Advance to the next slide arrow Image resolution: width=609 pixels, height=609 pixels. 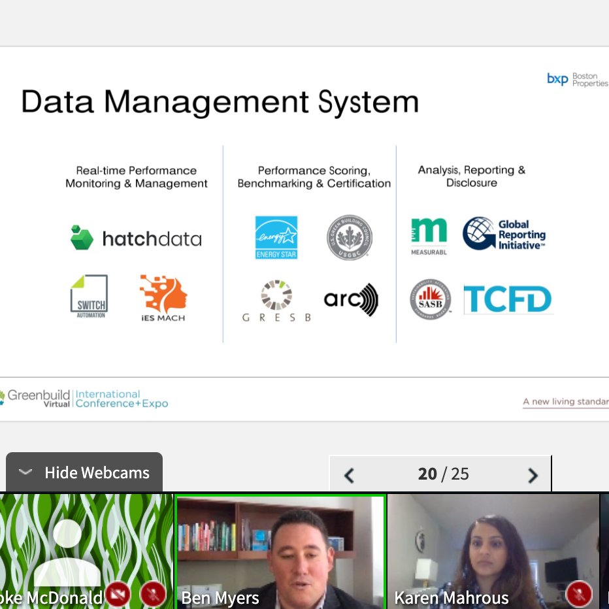(x=533, y=475)
